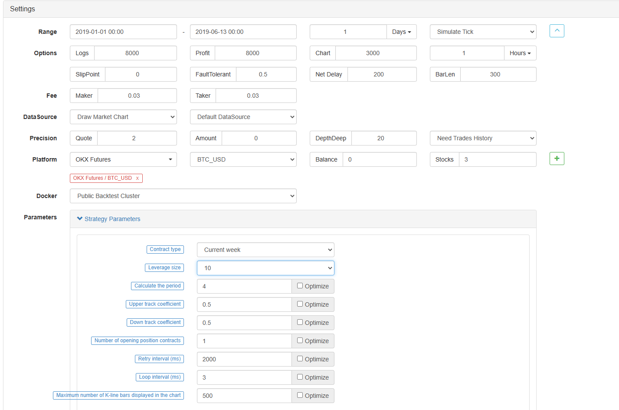The height and width of the screenshot is (410, 619).
Task: Open the Default DataSource dropdown
Action: (243, 117)
